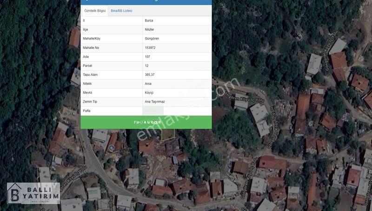Select the Parsel value 12
This screenshot has width=372, height=211.
point(146,66)
